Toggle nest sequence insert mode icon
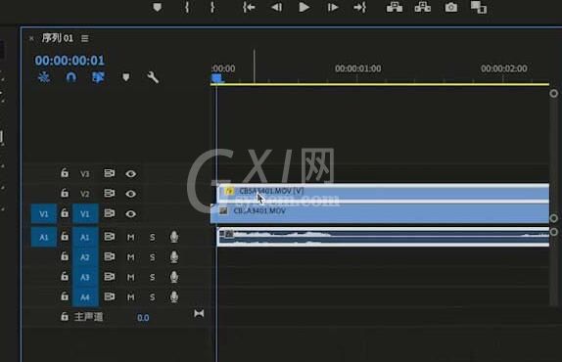 point(44,77)
